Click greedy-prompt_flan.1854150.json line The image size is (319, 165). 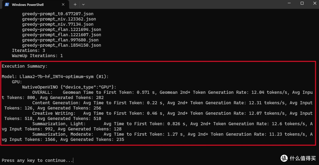coord(61,45)
